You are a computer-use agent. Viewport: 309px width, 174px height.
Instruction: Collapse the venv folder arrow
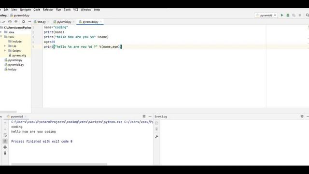(x=1, y=37)
